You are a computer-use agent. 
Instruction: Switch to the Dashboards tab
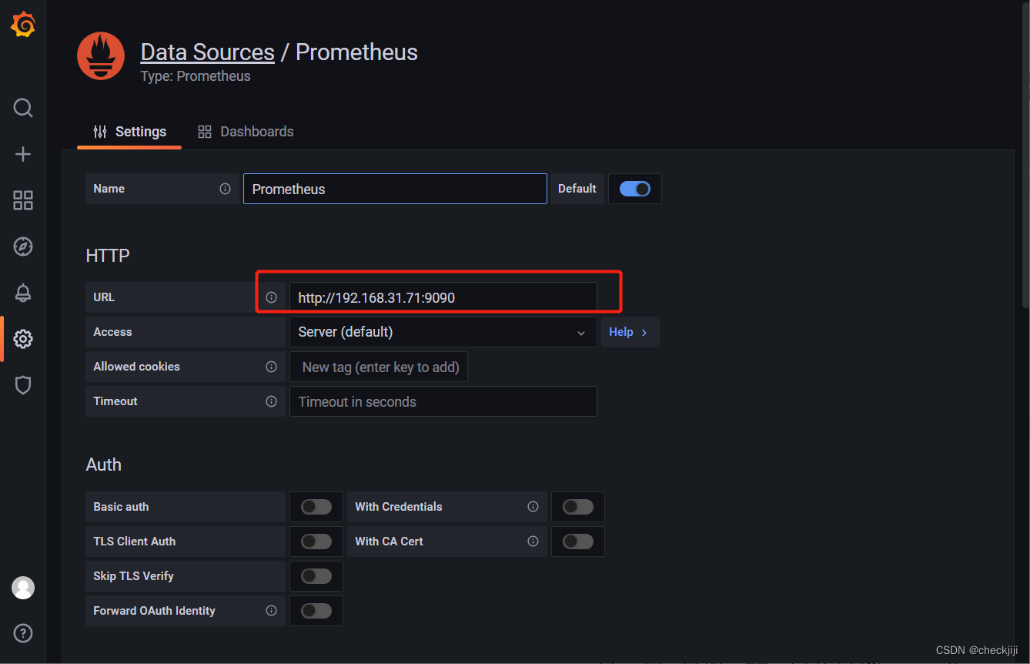pyautogui.click(x=245, y=131)
